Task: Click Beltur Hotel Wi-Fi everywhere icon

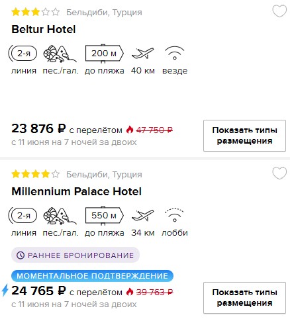Action: coord(175,53)
